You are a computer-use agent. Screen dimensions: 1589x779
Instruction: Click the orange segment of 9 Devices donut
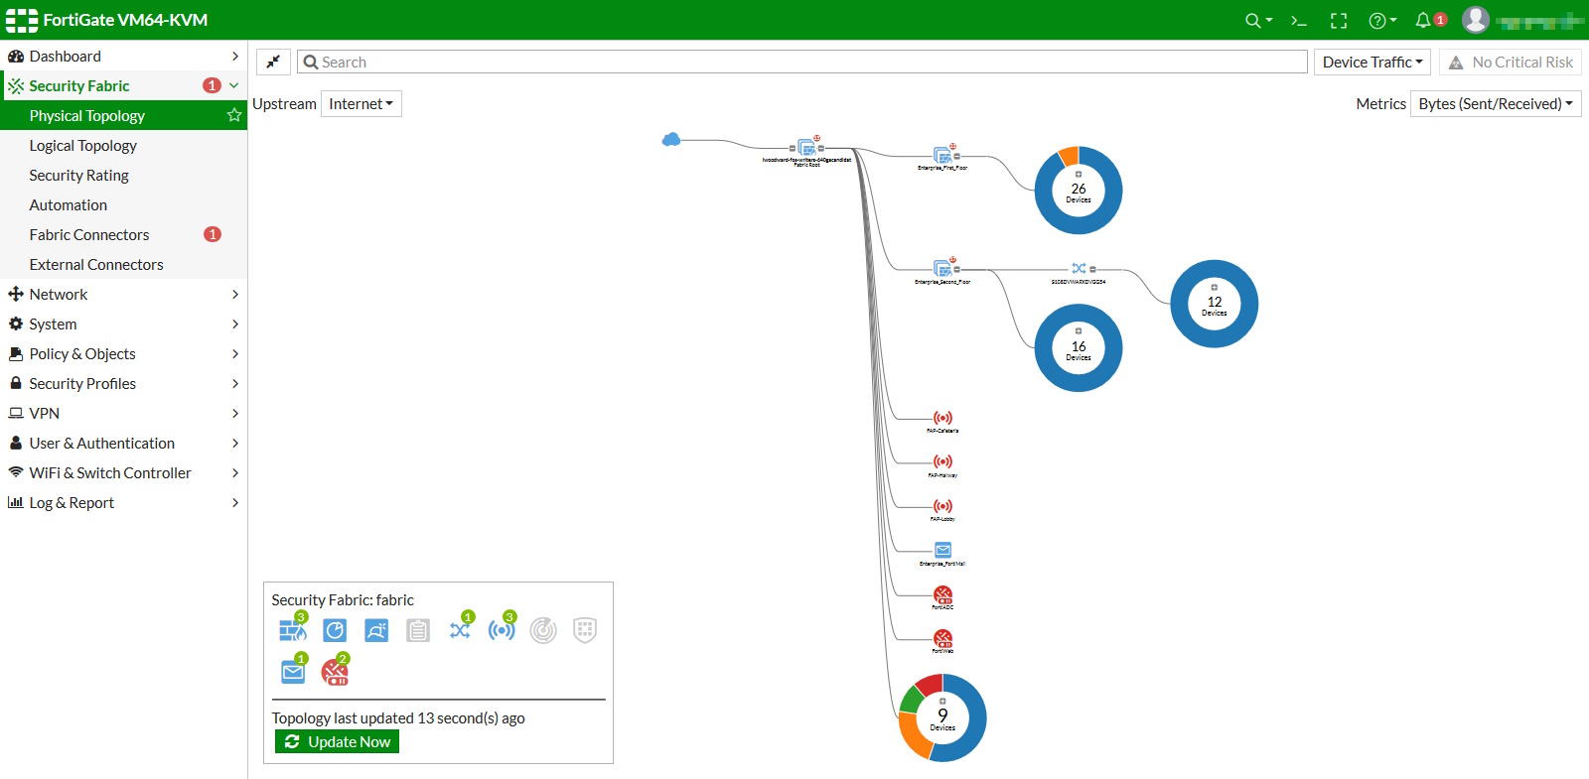coord(916,736)
